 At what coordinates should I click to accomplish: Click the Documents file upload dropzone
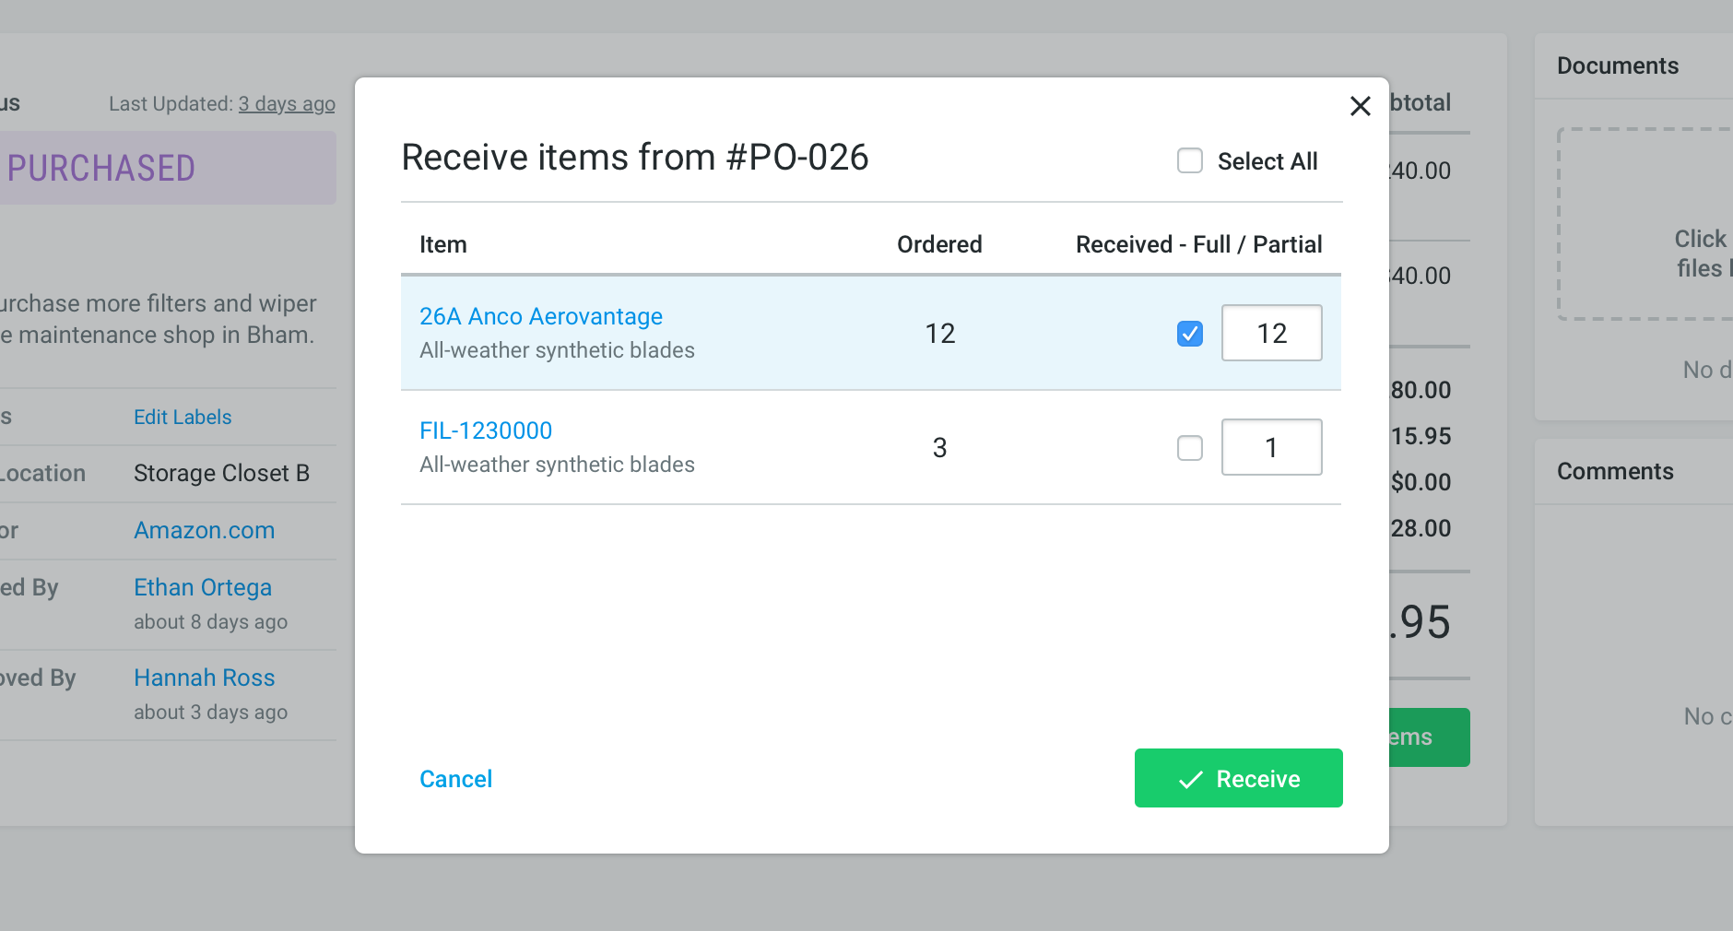(x=1645, y=224)
